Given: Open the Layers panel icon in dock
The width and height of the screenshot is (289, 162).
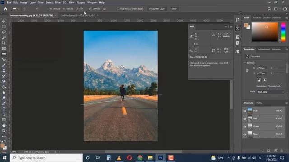Looking at the screenshot, I should (x=238, y=52).
